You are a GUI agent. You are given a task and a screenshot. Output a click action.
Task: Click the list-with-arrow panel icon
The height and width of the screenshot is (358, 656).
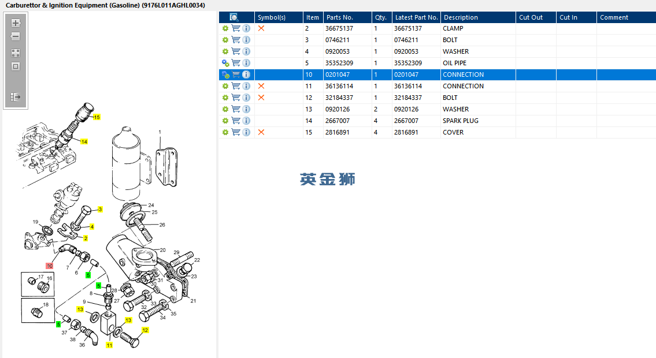16,97
